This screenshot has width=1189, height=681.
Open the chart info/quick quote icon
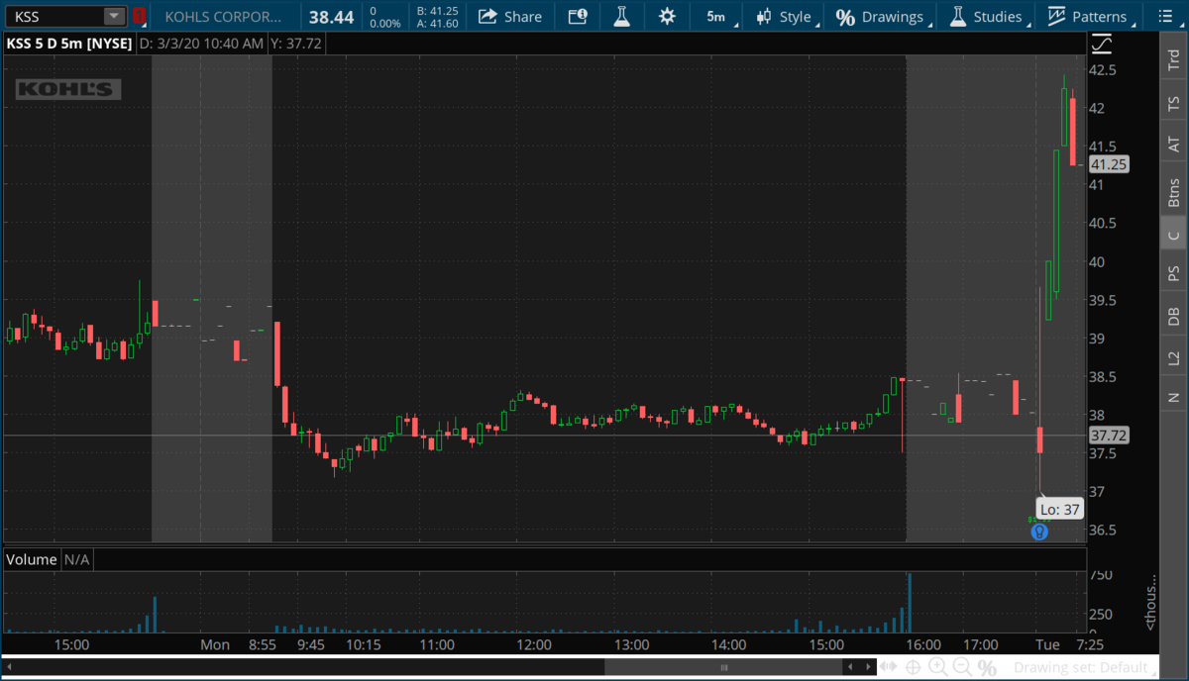tap(578, 17)
